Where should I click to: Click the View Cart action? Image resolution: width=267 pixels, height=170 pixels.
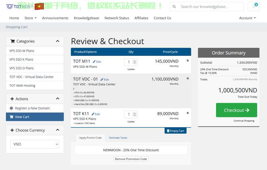click(35, 117)
